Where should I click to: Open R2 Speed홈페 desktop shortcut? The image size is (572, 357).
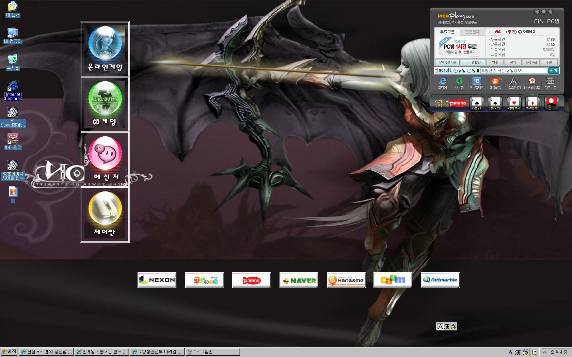tap(13, 117)
